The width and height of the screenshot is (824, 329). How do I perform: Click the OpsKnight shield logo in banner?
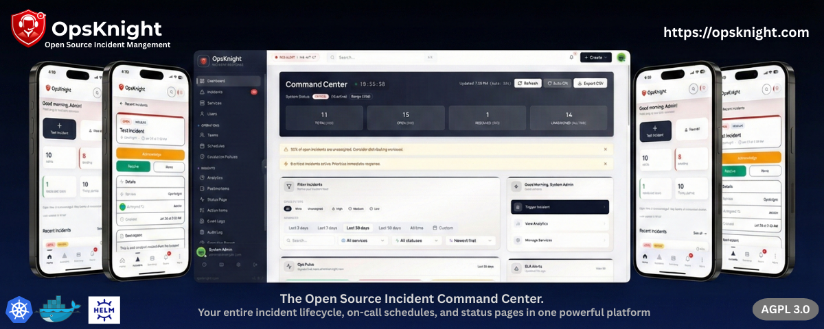(x=27, y=27)
